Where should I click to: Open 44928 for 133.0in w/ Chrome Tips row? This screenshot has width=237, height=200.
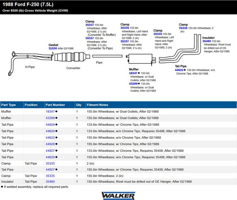(50, 125)
